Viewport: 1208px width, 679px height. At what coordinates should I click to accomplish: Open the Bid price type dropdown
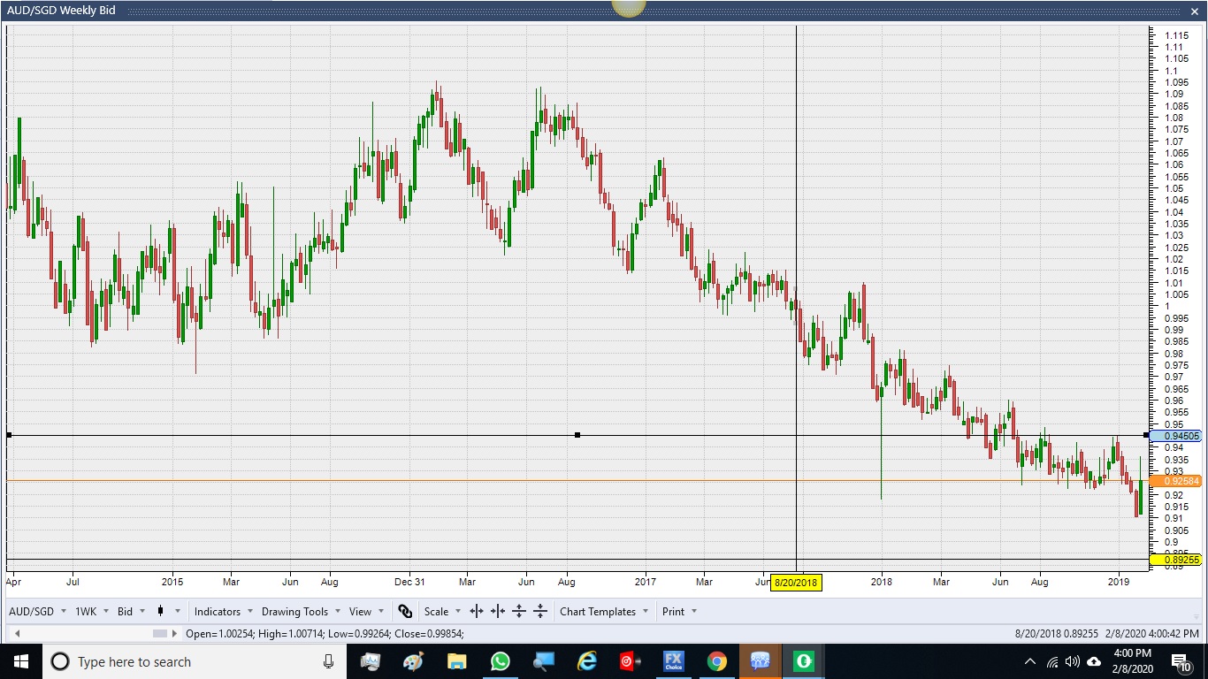click(132, 611)
